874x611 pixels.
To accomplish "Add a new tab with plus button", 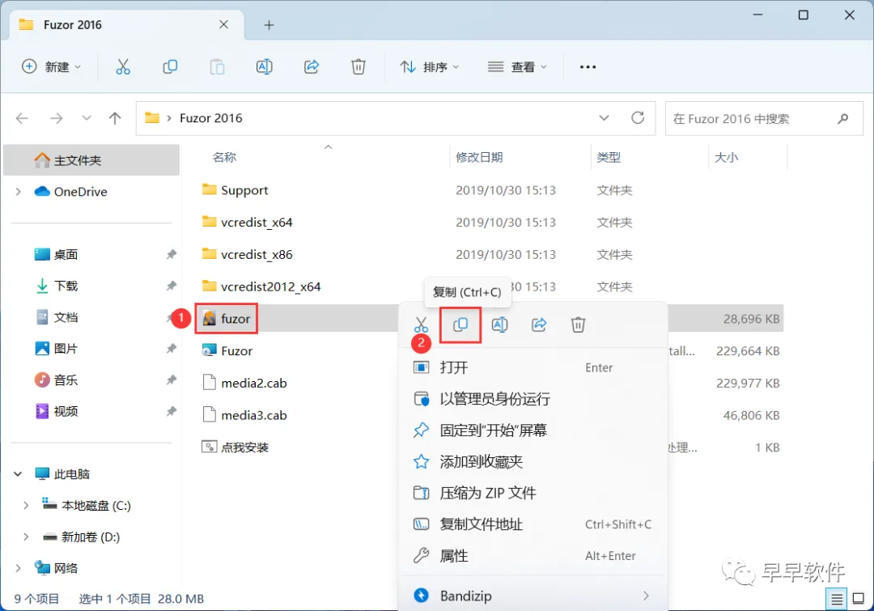I will pos(269,25).
